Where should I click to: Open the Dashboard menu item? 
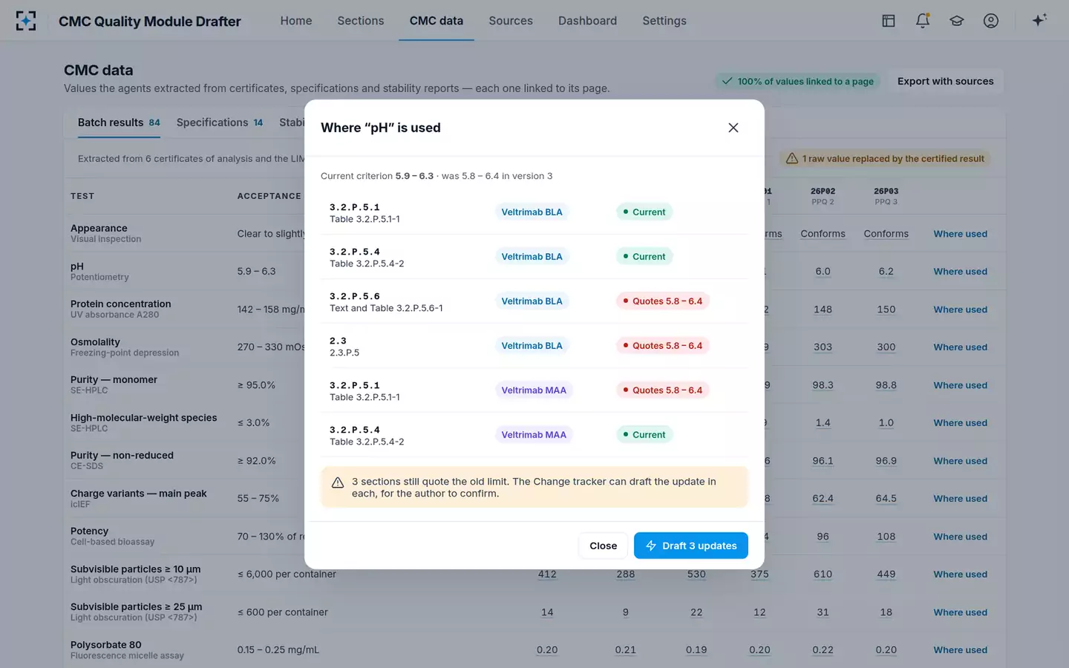[x=587, y=21]
